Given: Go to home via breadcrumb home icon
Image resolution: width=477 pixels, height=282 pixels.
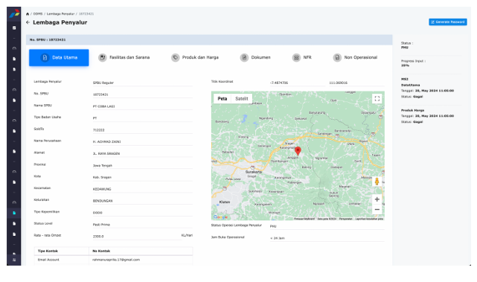Looking at the screenshot, I should [28, 14].
